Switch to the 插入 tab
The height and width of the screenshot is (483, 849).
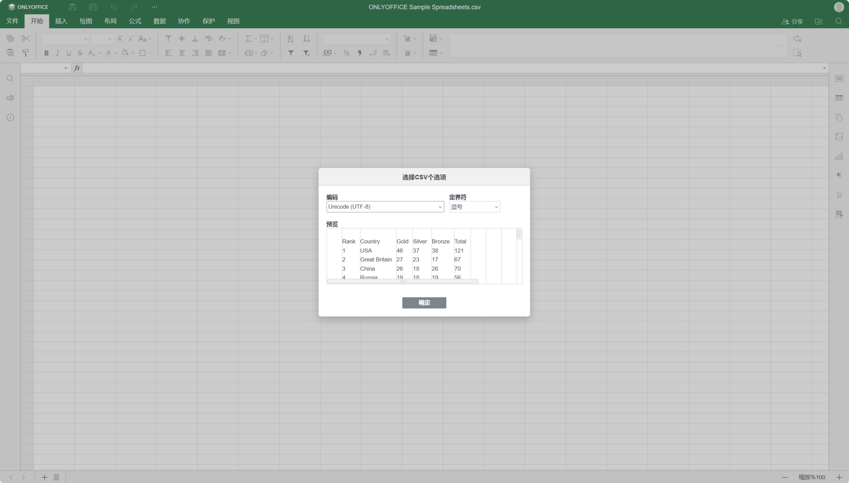(61, 21)
